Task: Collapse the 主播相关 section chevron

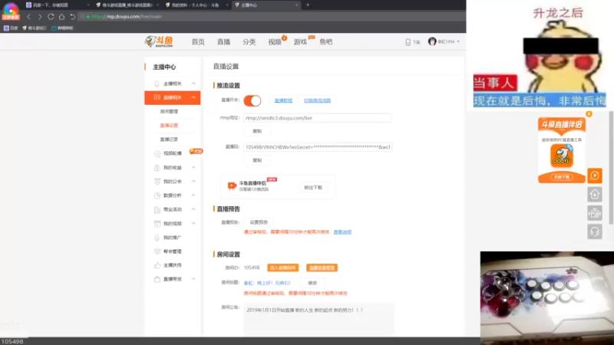Action: tap(193, 84)
